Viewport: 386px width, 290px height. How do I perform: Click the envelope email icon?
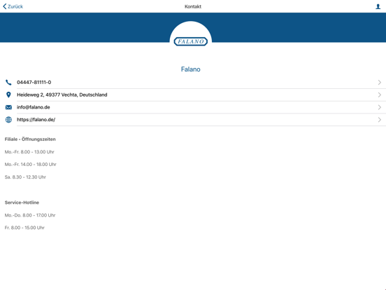click(x=8, y=107)
